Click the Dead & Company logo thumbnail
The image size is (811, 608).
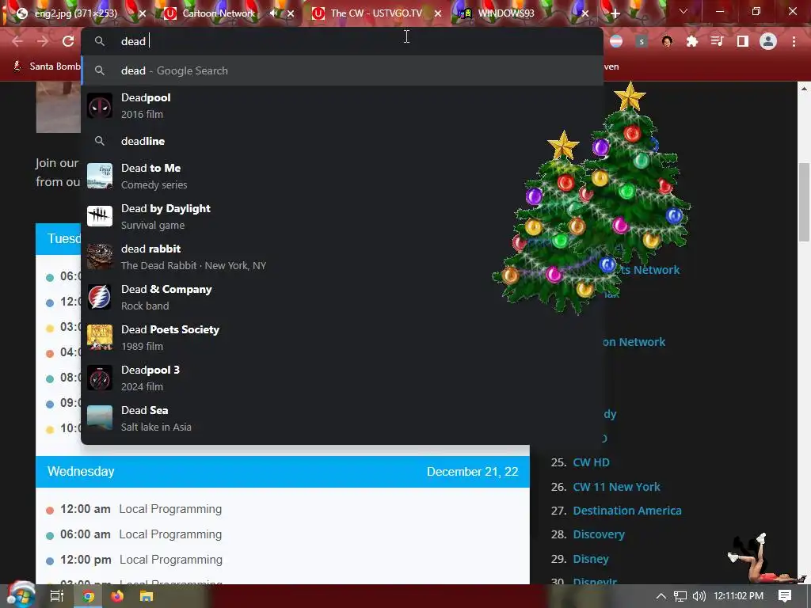click(99, 297)
